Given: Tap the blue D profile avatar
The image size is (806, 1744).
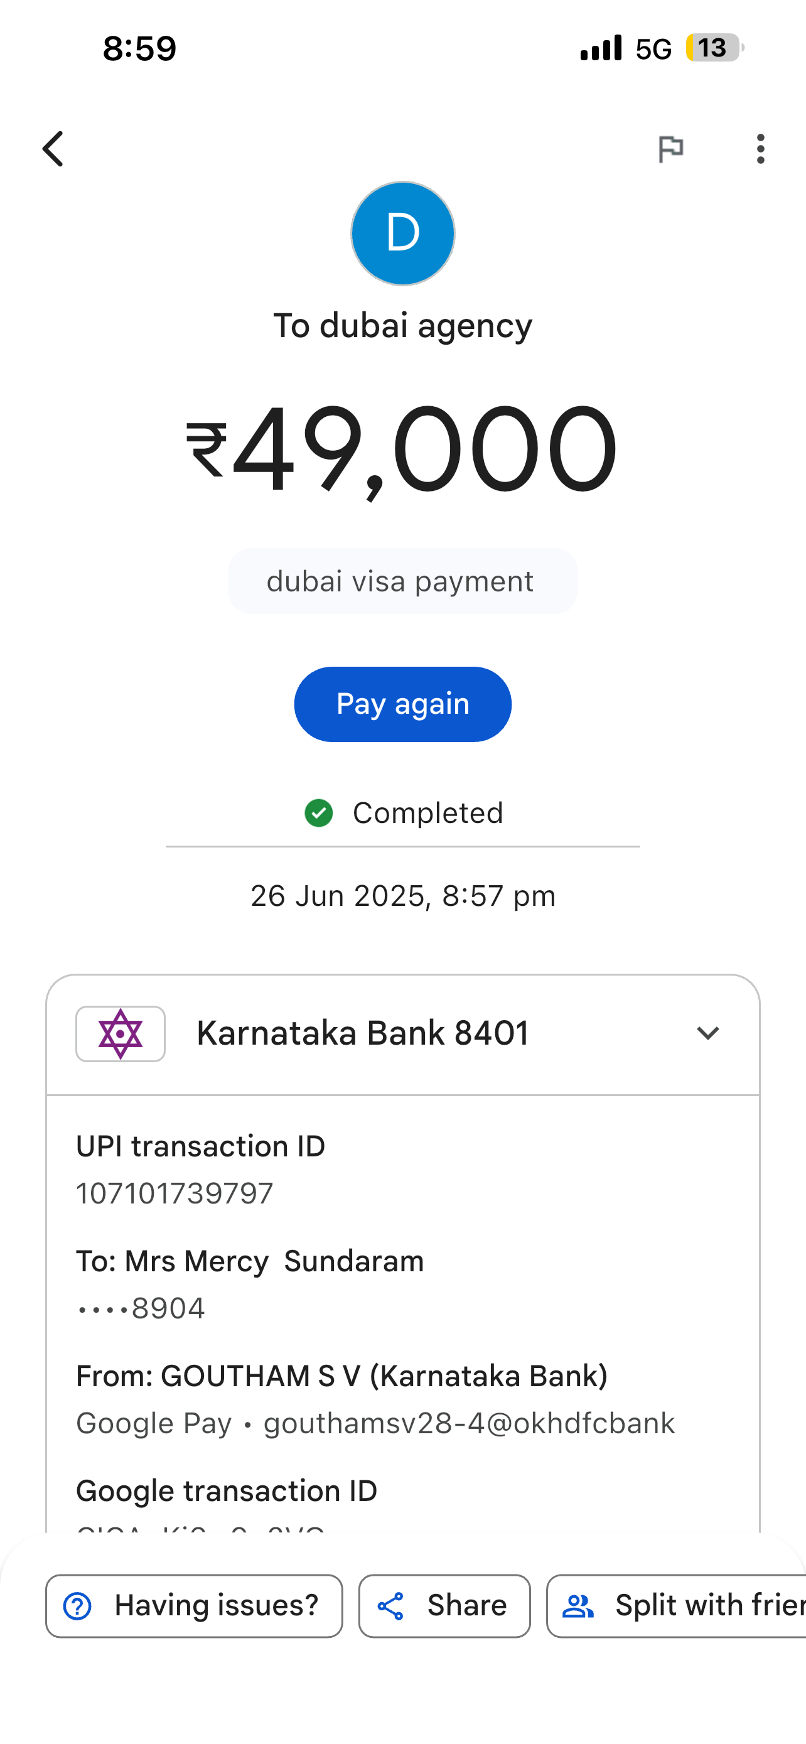Looking at the screenshot, I should click(x=402, y=234).
